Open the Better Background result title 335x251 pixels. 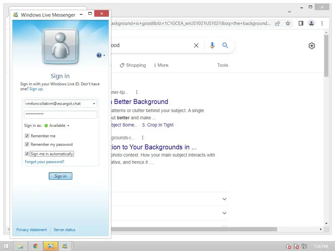click(x=139, y=102)
